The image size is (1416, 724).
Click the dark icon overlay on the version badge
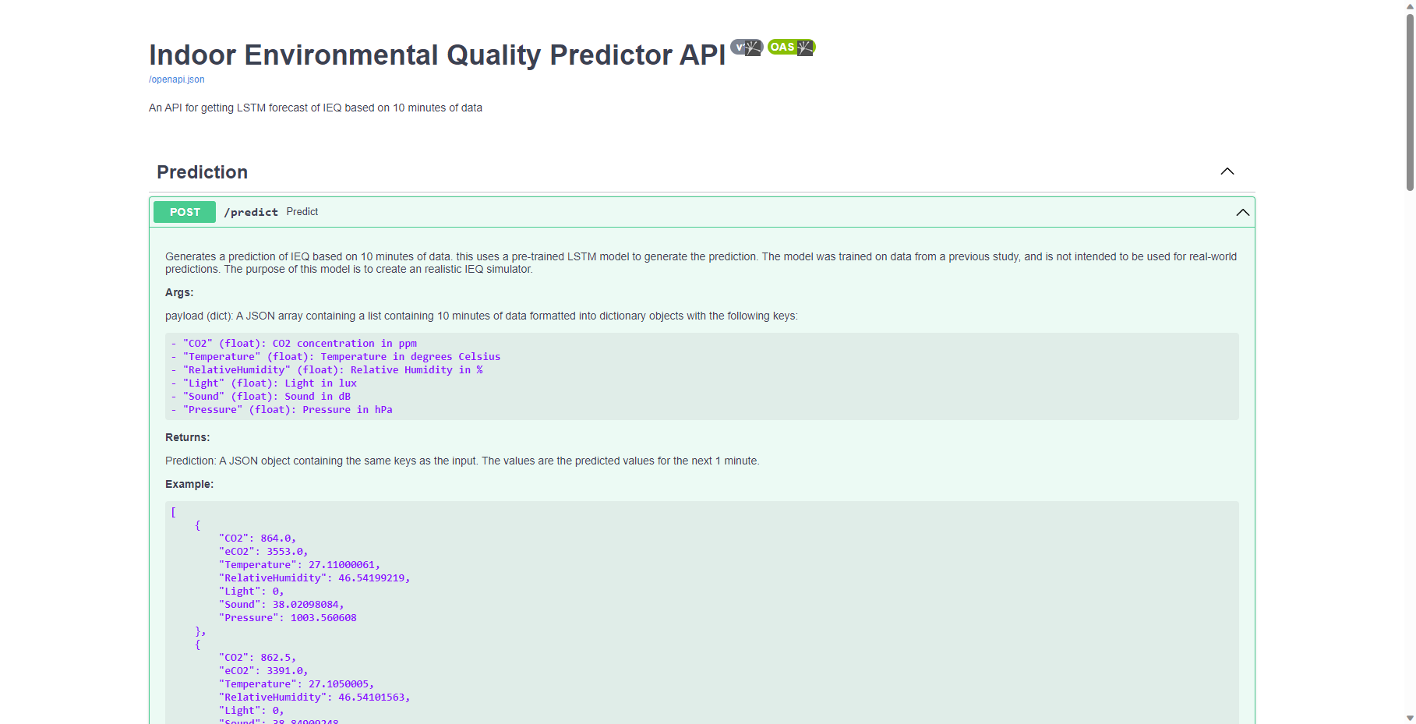point(754,48)
